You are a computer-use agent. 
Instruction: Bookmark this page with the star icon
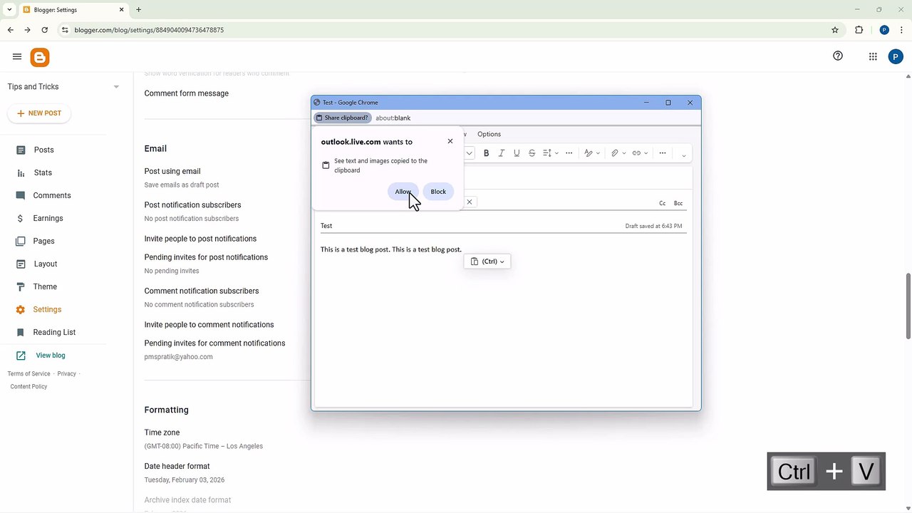pos(835,30)
